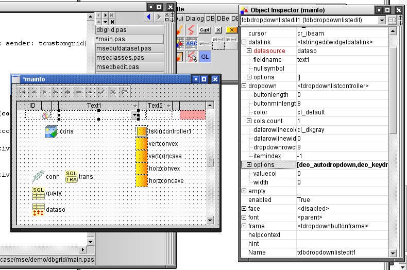Click the Text1 grid column header
Viewport: 407px width, 270px height.
pos(94,106)
